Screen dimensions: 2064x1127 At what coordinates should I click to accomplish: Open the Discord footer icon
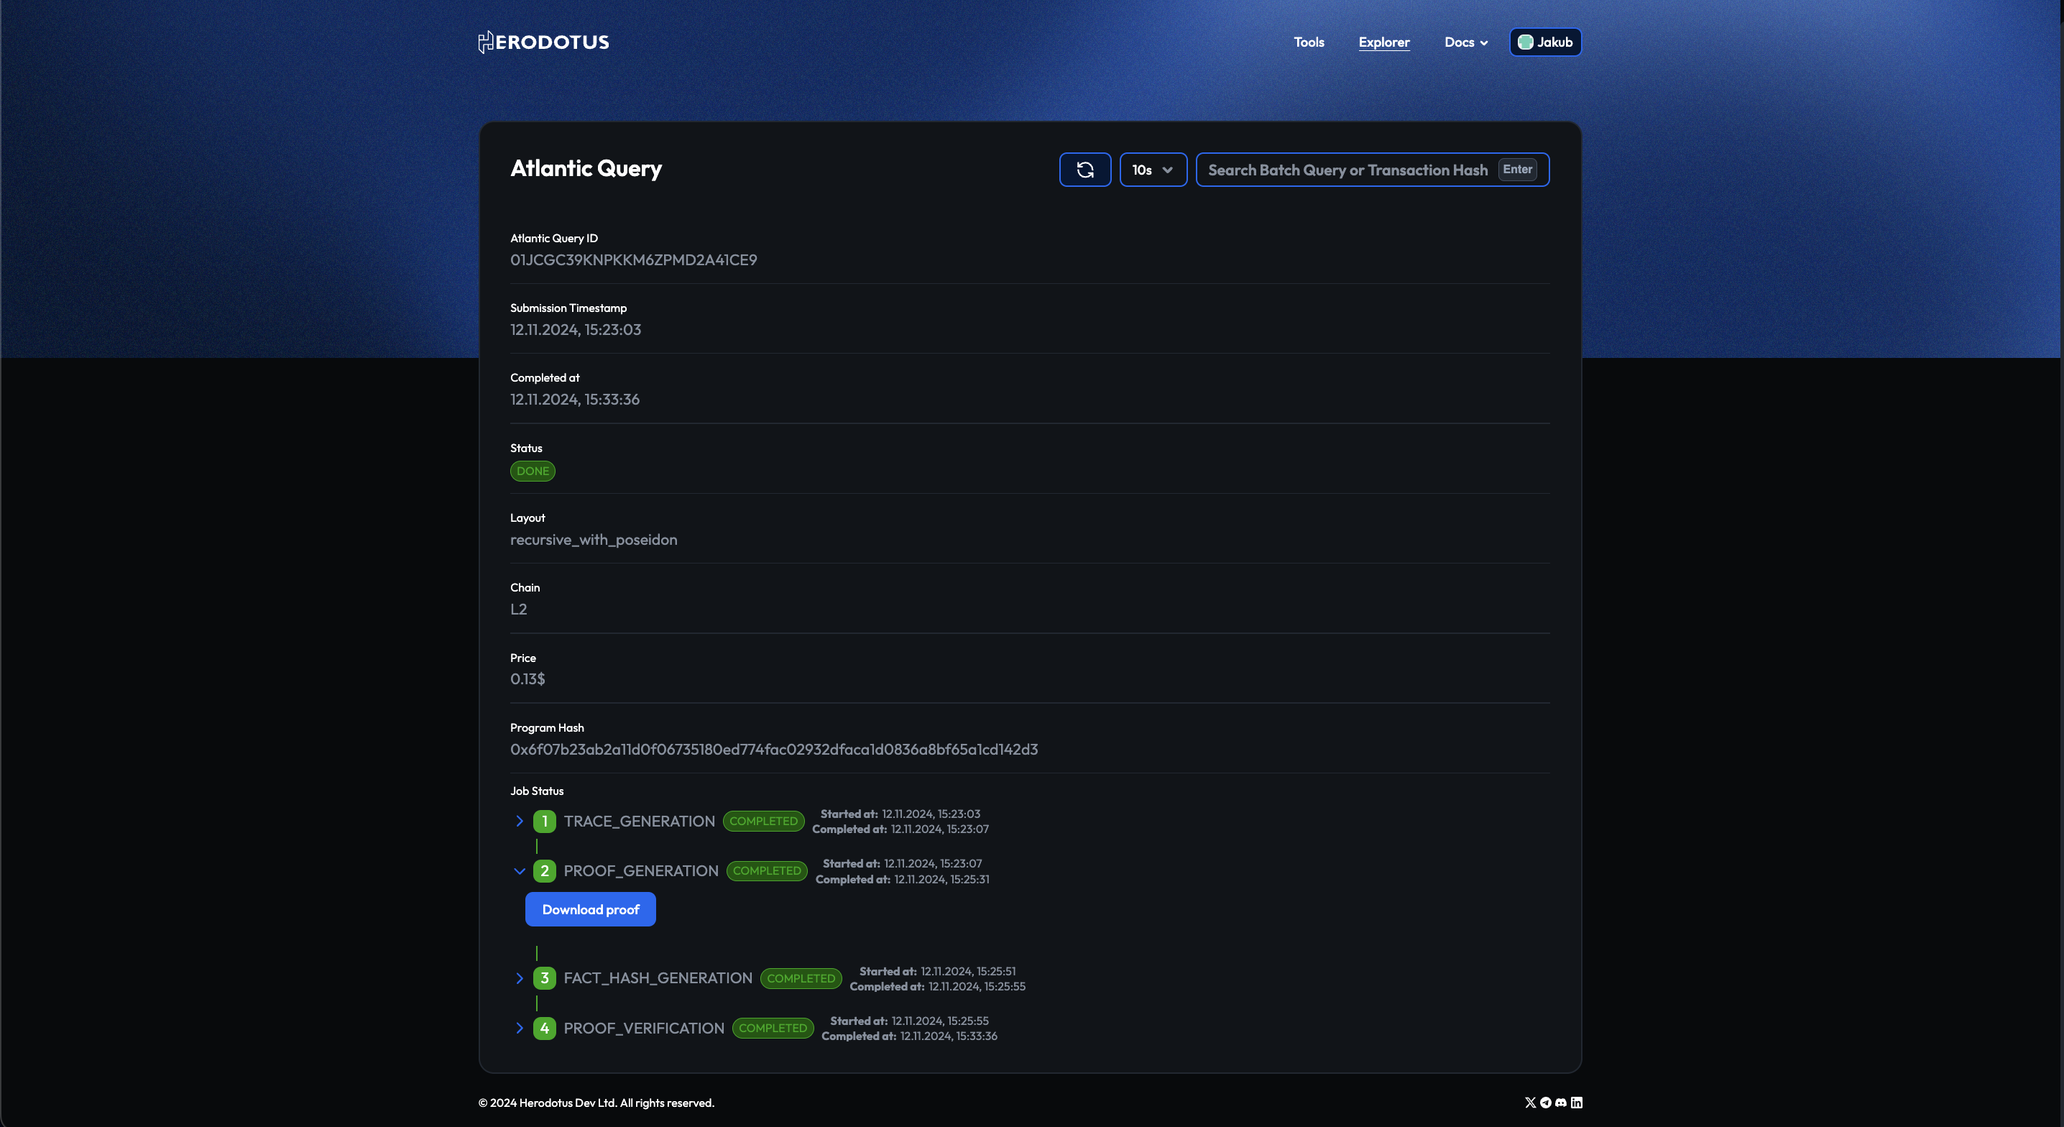pos(1561,1103)
